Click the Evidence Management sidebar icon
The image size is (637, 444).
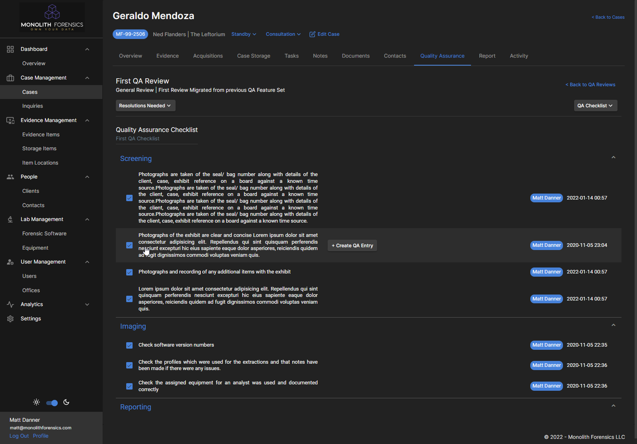pyautogui.click(x=10, y=120)
